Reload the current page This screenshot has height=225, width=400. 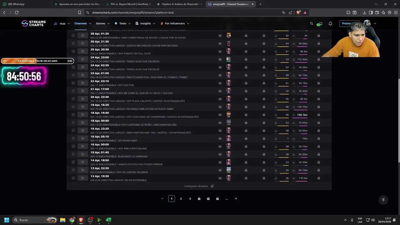pos(17,12)
